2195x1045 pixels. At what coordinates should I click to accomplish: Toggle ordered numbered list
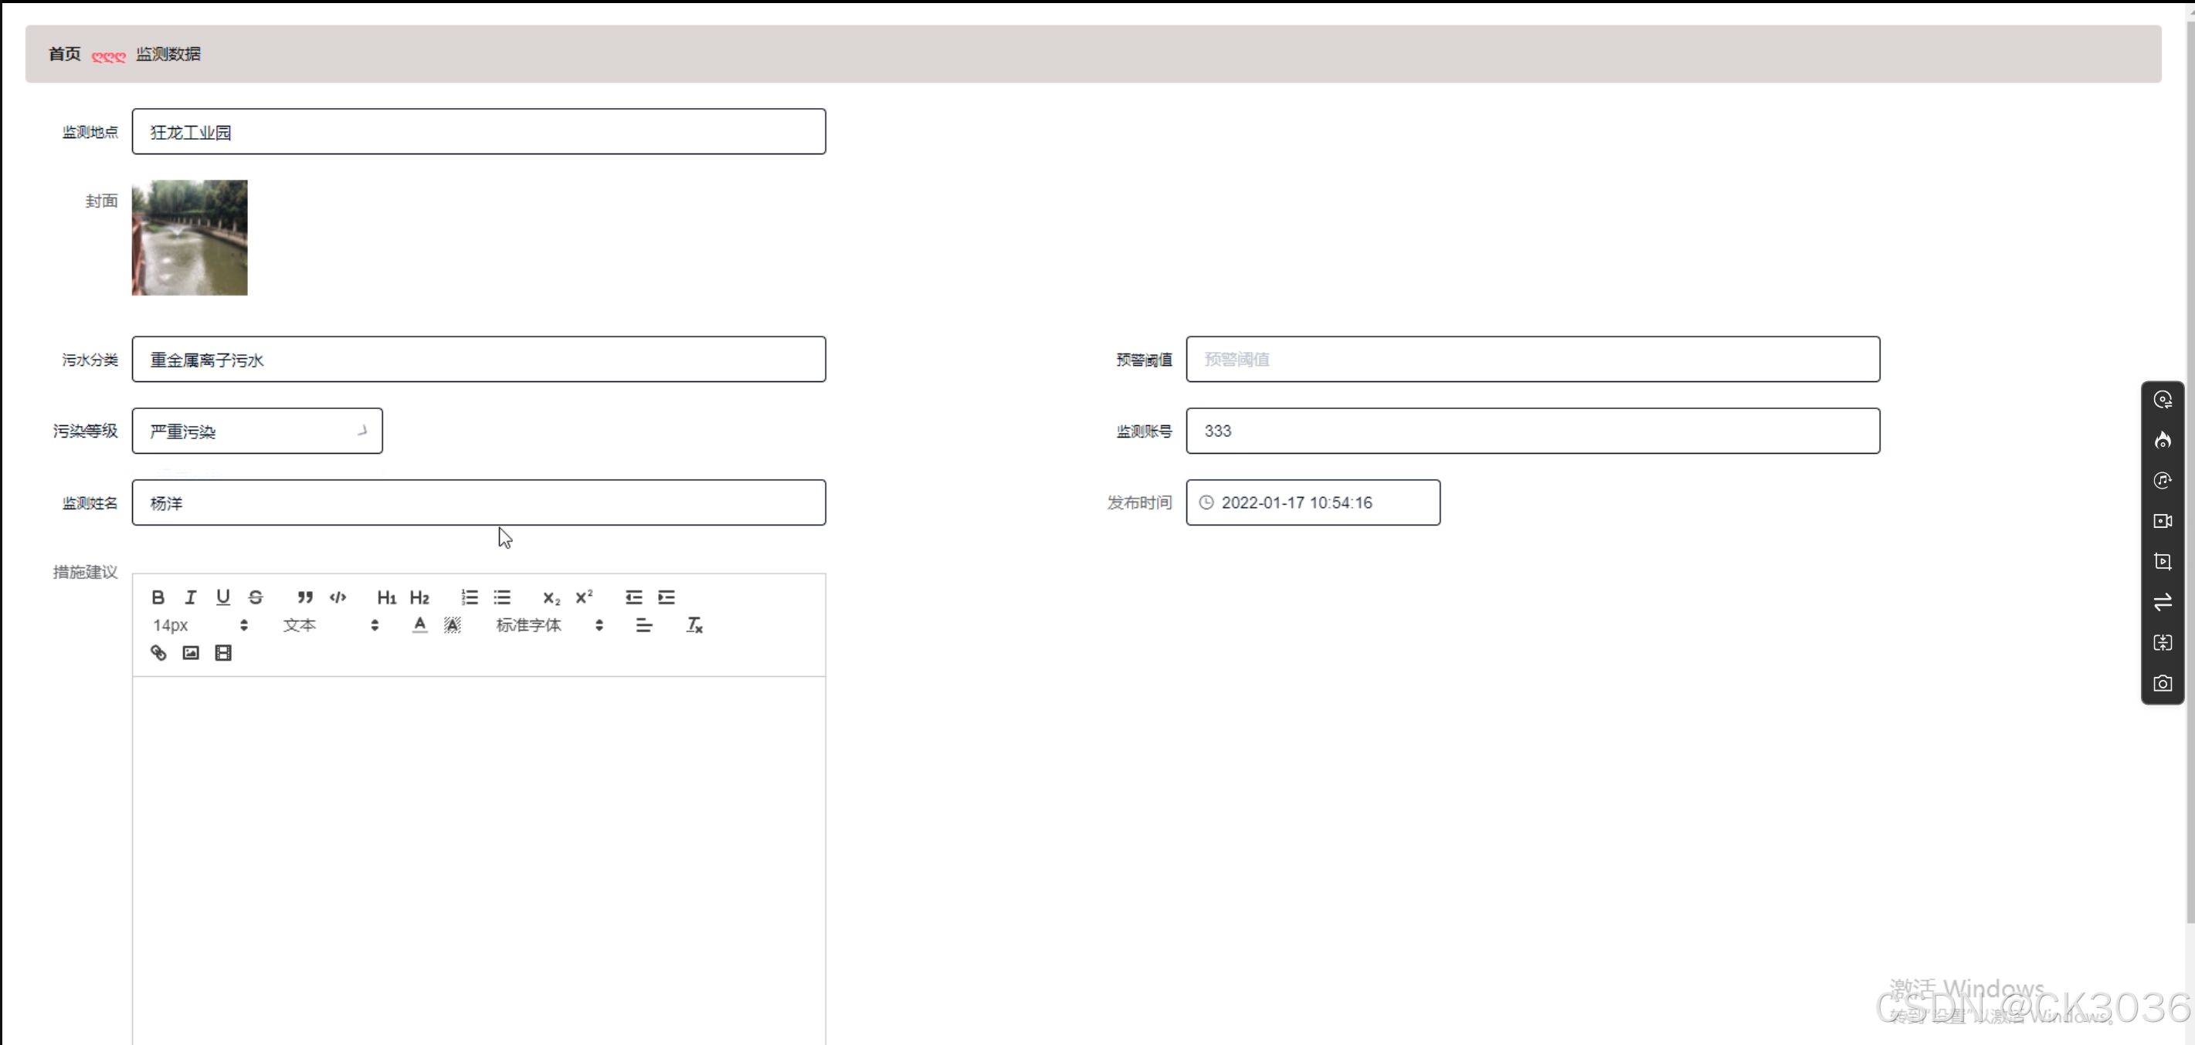point(470,597)
